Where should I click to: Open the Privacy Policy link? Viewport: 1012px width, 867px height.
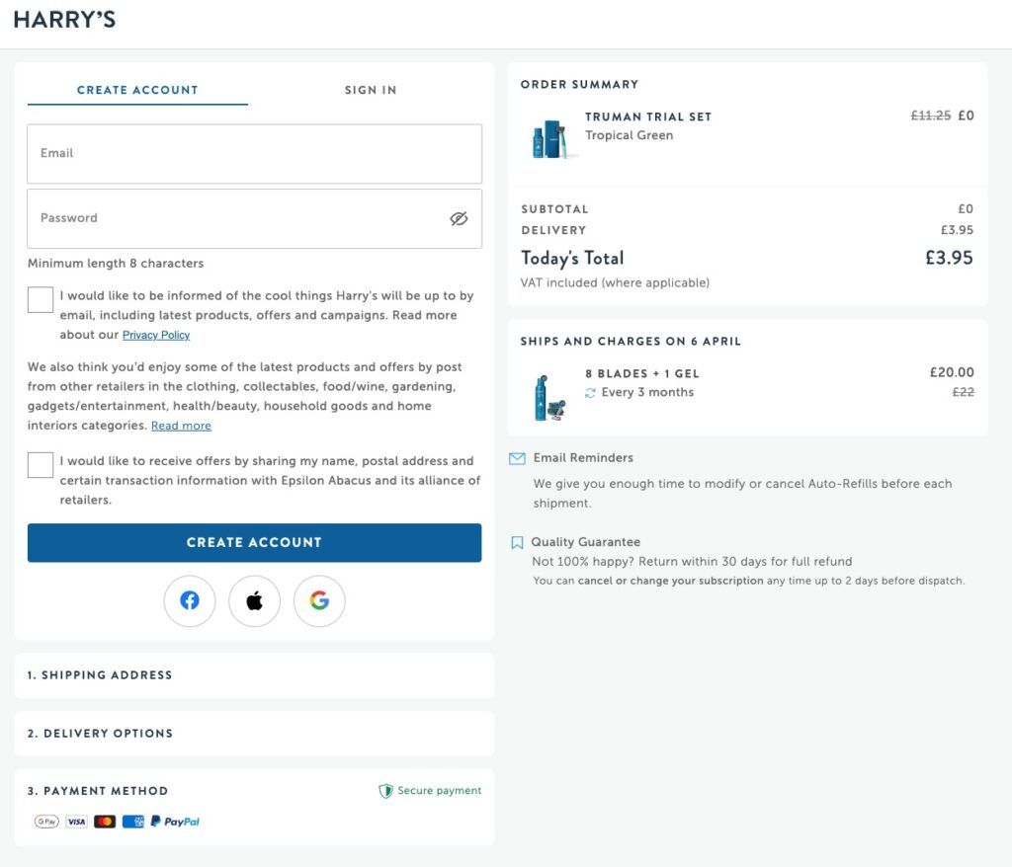156,335
